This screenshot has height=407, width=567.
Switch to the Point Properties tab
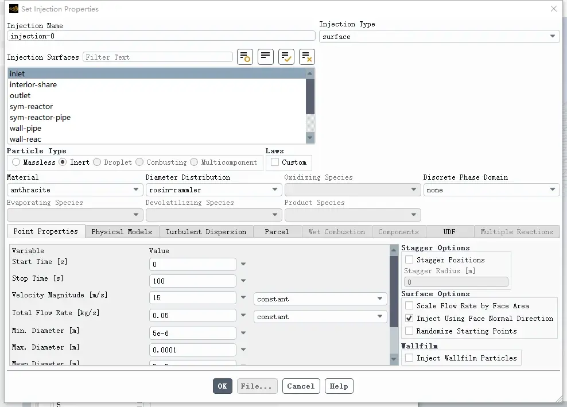point(46,231)
